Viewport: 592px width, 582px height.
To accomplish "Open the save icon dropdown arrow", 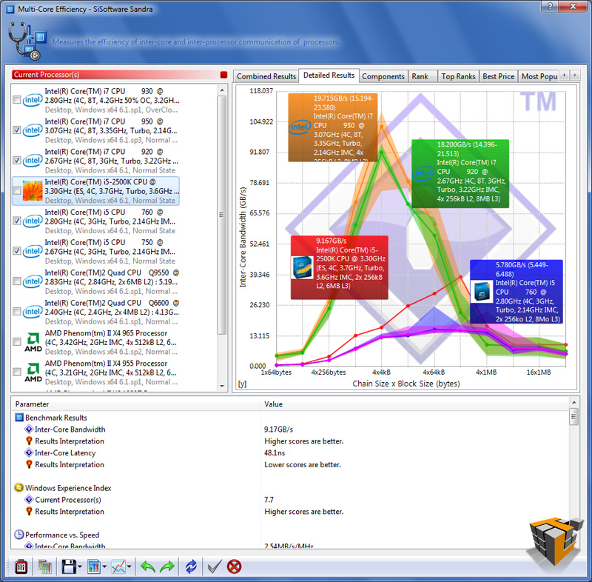I will point(79,568).
